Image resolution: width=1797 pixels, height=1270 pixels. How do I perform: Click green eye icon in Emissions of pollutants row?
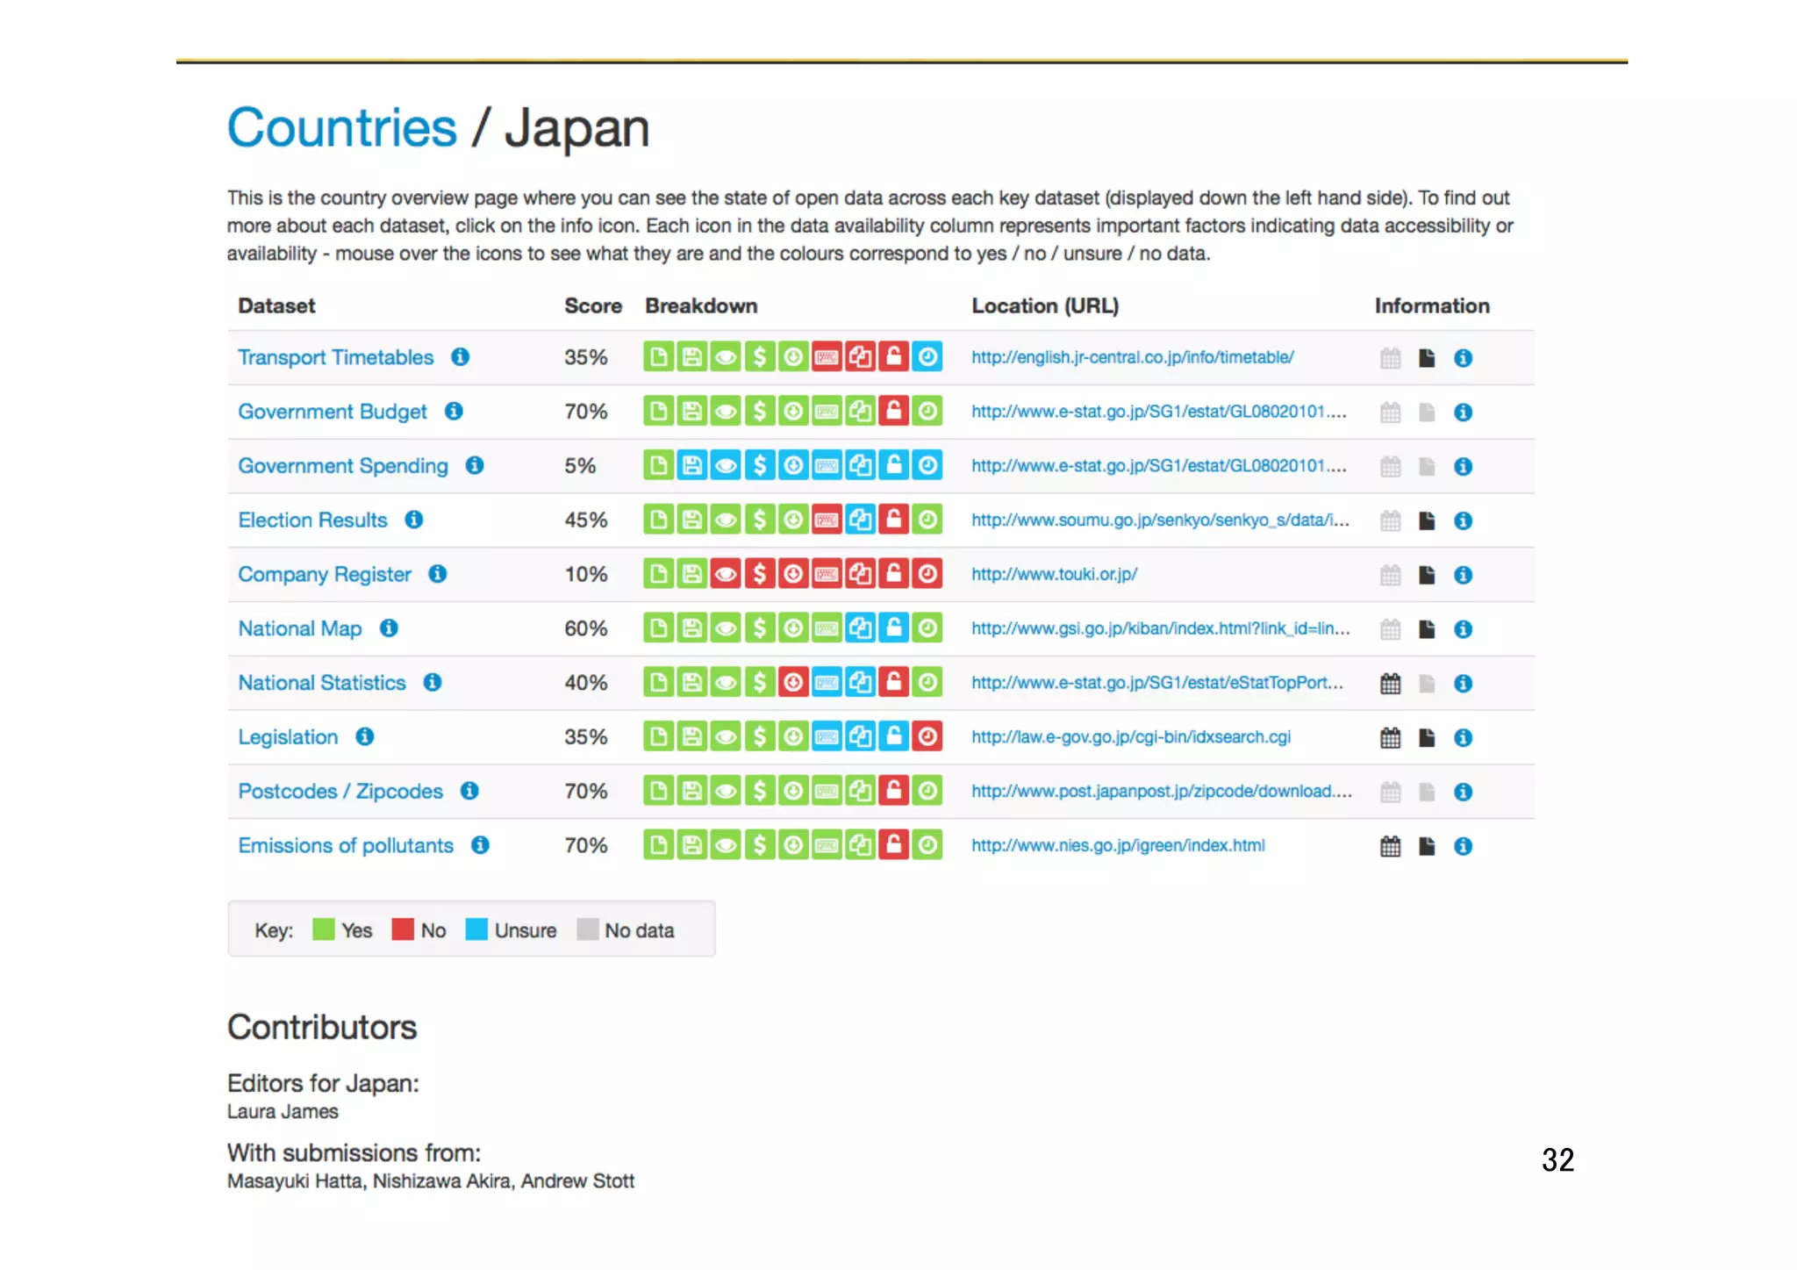click(726, 846)
